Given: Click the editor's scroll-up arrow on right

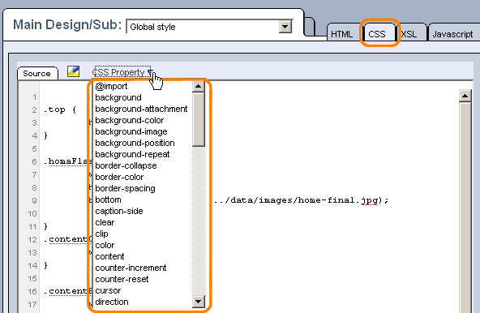Looking at the screenshot, I should pos(465,96).
